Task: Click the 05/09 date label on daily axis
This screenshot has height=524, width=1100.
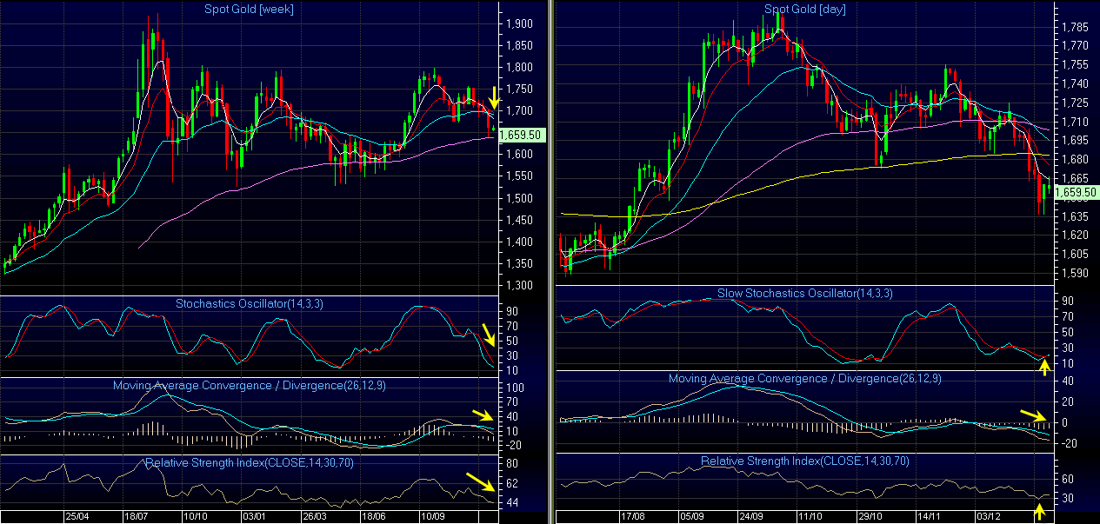Action: [693, 515]
